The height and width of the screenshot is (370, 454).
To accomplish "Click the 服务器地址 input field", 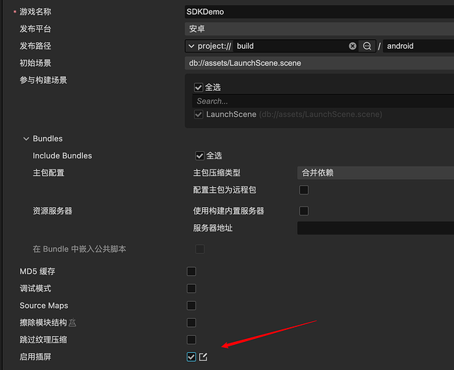I will [375, 228].
